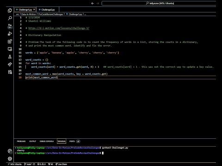Select the Terminal panel tab
This screenshot has width=222, height=166.
pos(62,141)
